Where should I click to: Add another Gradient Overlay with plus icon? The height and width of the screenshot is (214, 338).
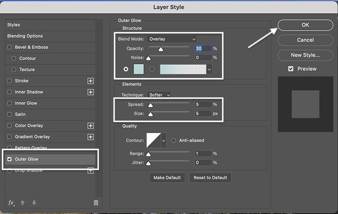pyautogui.click(x=91, y=137)
